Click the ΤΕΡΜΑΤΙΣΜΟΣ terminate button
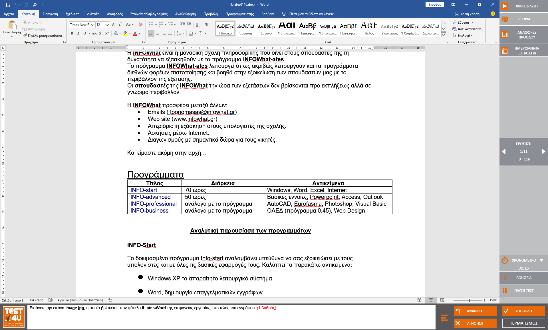The image size is (548, 330). [523, 323]
